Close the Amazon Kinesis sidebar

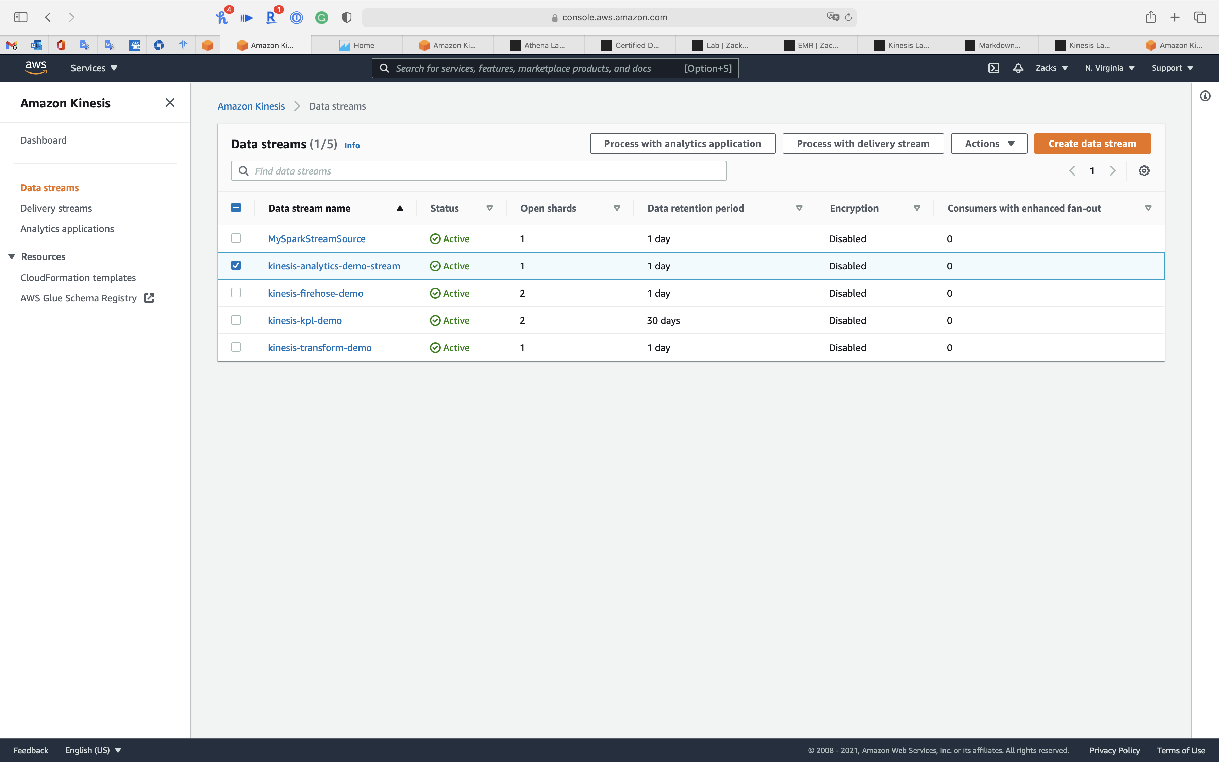tap(170, 103)
